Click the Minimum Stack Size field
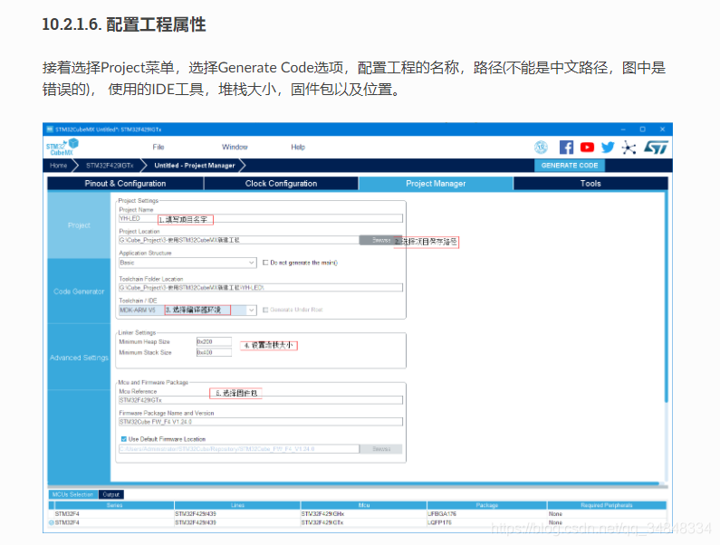The height and width of the screenshot is (545, 720). (214, 352)
